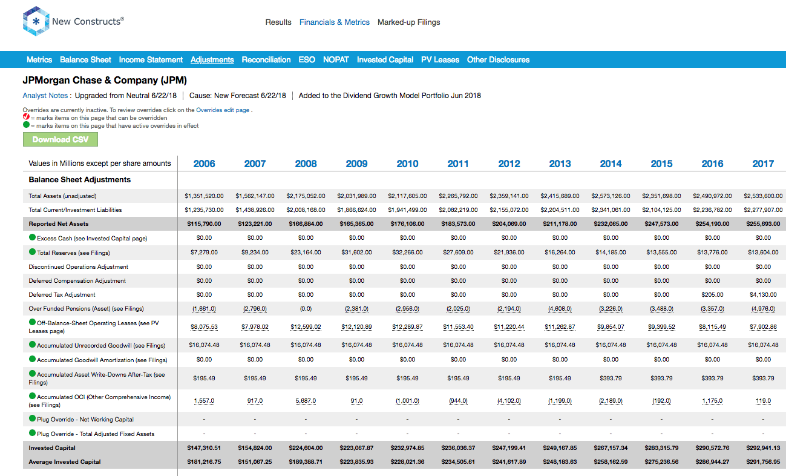
Task: Click Asset Write-Downs value $393.79 for 2014
Action: [611, 378]
